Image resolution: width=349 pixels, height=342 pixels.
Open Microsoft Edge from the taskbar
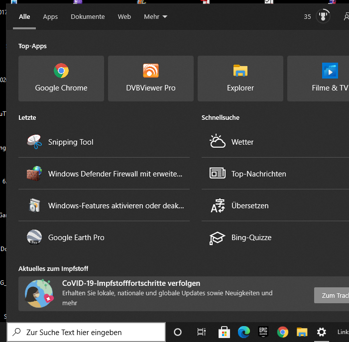[244, 332]
